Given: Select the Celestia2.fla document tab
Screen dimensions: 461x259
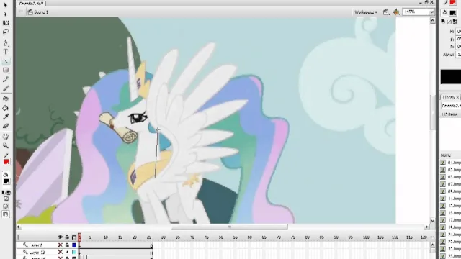Looking at the screenshot, I should point(31,3).
